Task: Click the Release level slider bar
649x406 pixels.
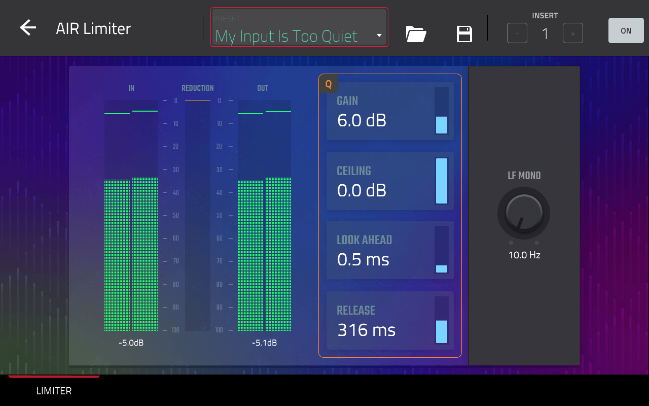Action: pos(442,320)
